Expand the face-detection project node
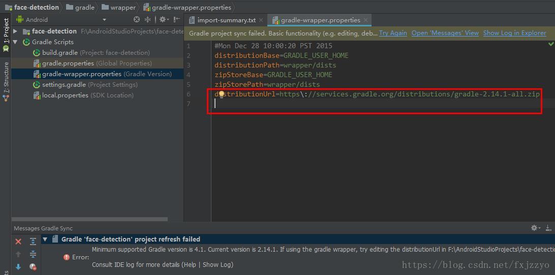This screenshot has width=555, height=275. click(15, 31)
